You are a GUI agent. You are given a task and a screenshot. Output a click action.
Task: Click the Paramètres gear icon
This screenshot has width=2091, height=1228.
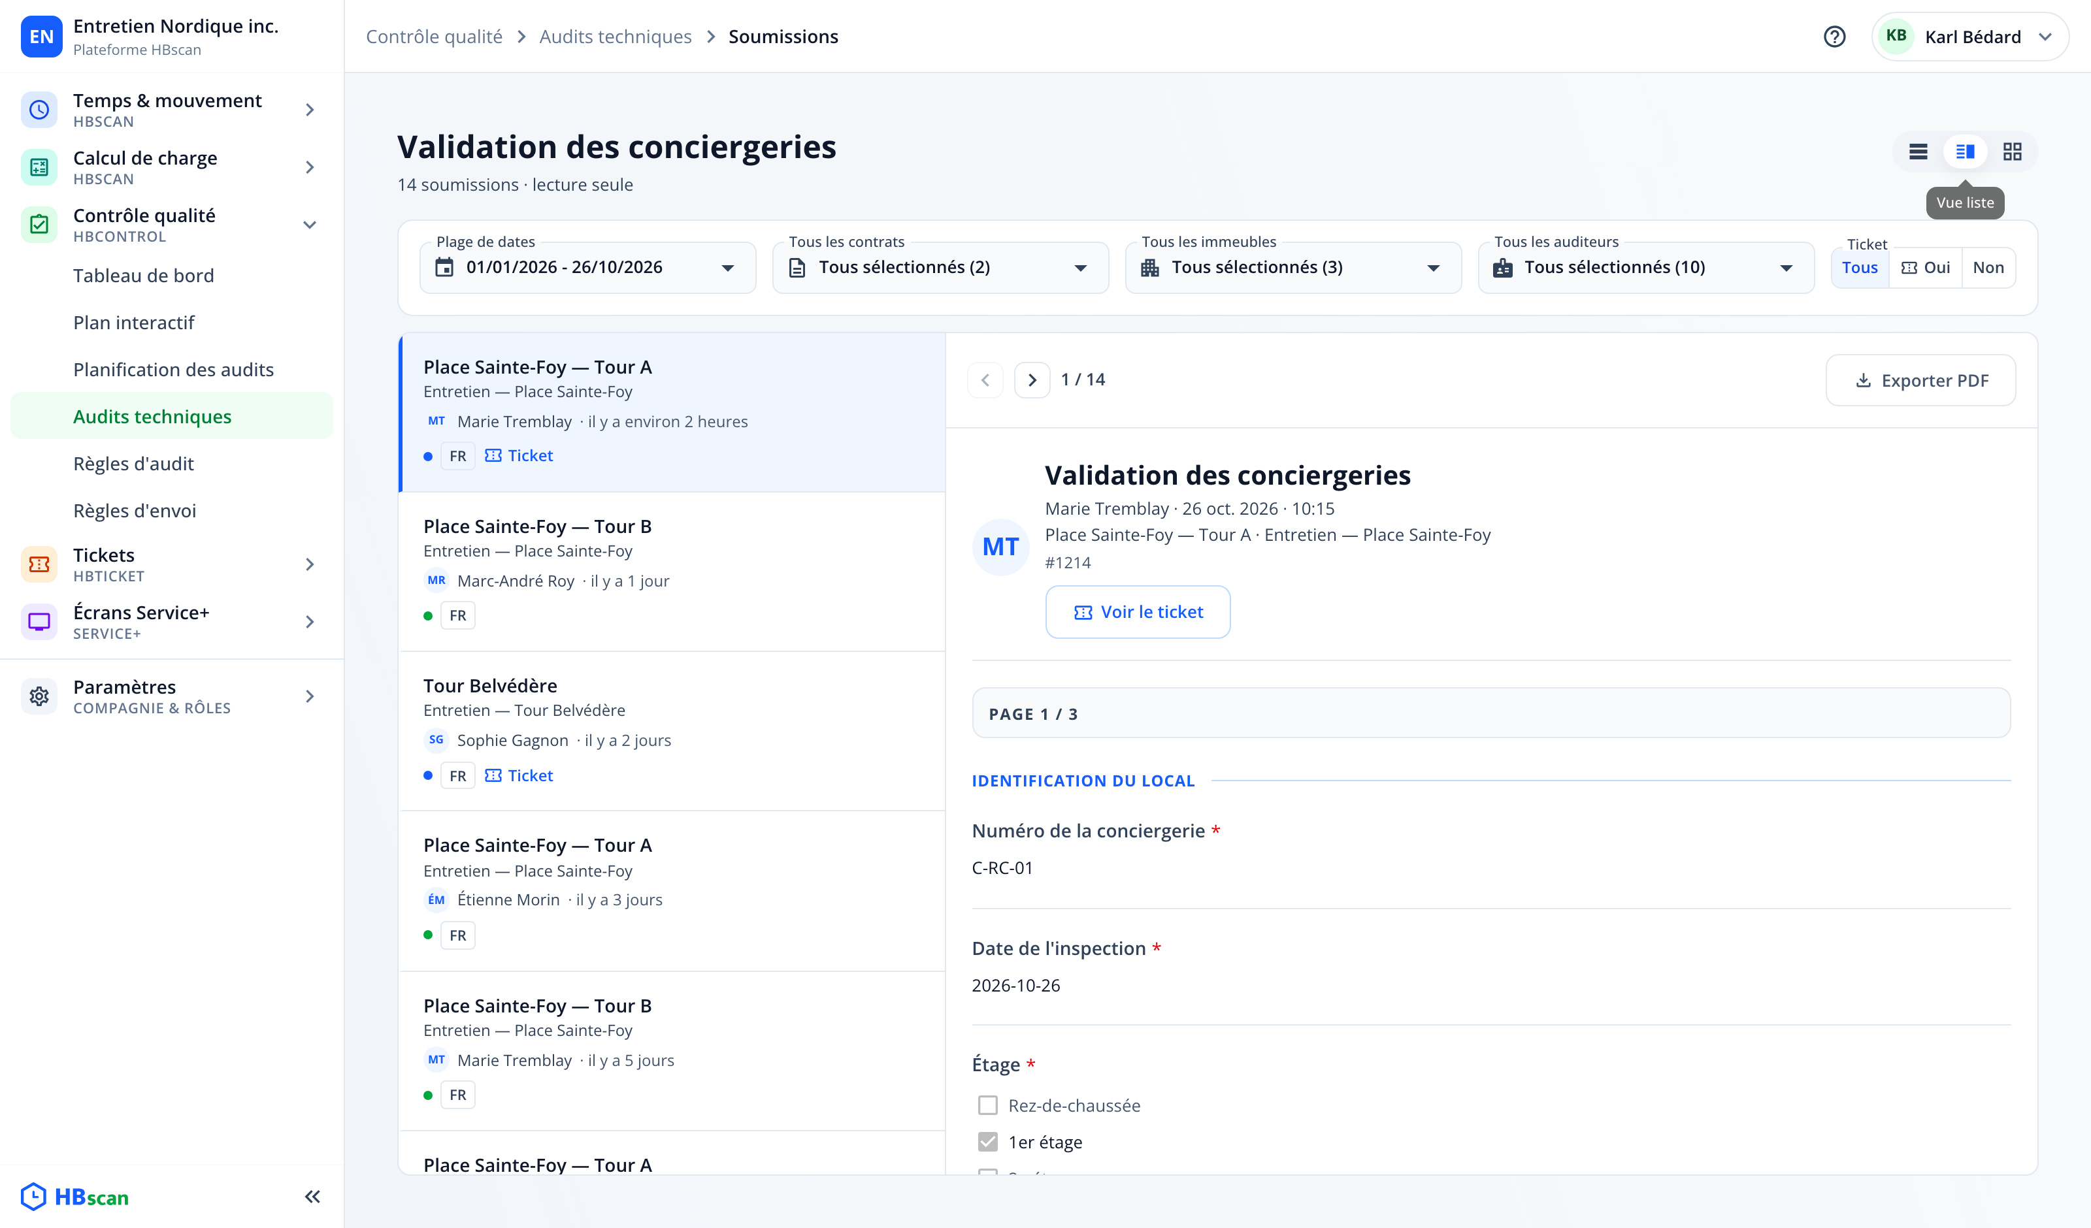pyautogui.click(x=39, y=696)
